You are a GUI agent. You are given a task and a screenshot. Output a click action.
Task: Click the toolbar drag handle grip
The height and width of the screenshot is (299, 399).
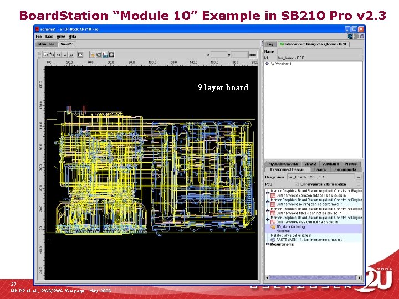click(x=39, y=54)
